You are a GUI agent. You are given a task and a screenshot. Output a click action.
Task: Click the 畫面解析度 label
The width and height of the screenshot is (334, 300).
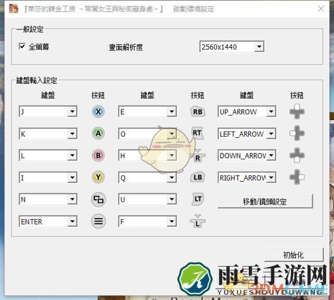tap(126, 47)
